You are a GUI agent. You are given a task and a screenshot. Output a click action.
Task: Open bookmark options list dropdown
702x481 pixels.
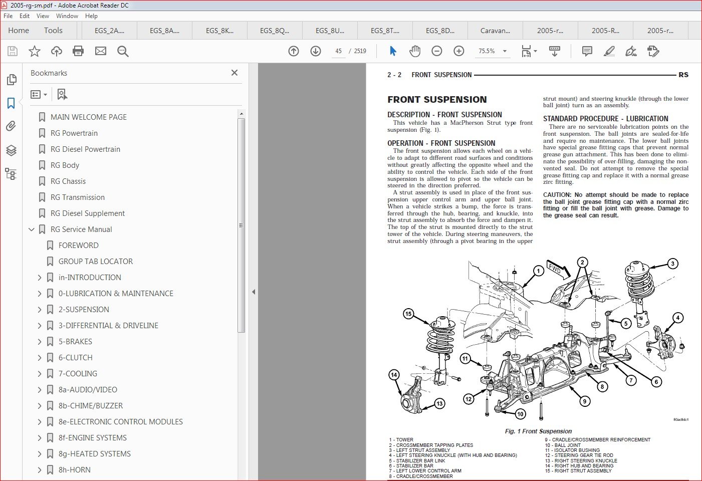pos(39,94)
